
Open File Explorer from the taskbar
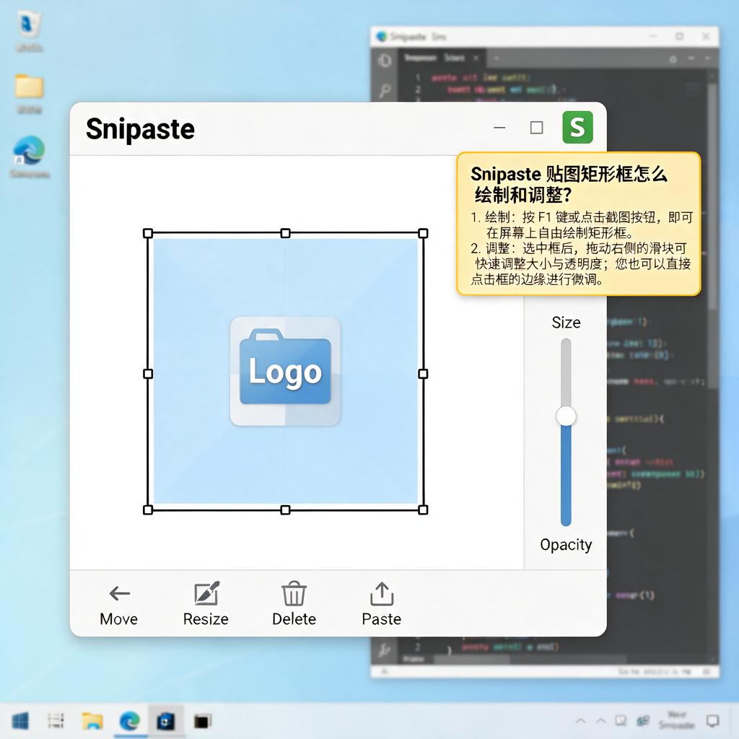(92, 721)
